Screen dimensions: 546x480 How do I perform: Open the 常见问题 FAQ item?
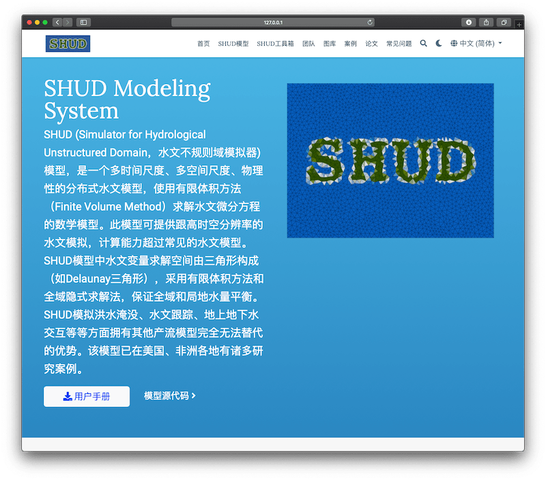(x=401, y=42)
